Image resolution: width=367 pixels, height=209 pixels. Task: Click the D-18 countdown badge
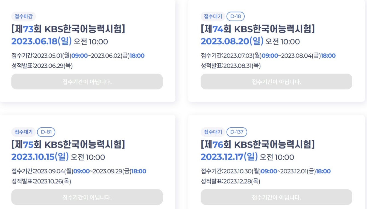[x=236, y=16]
